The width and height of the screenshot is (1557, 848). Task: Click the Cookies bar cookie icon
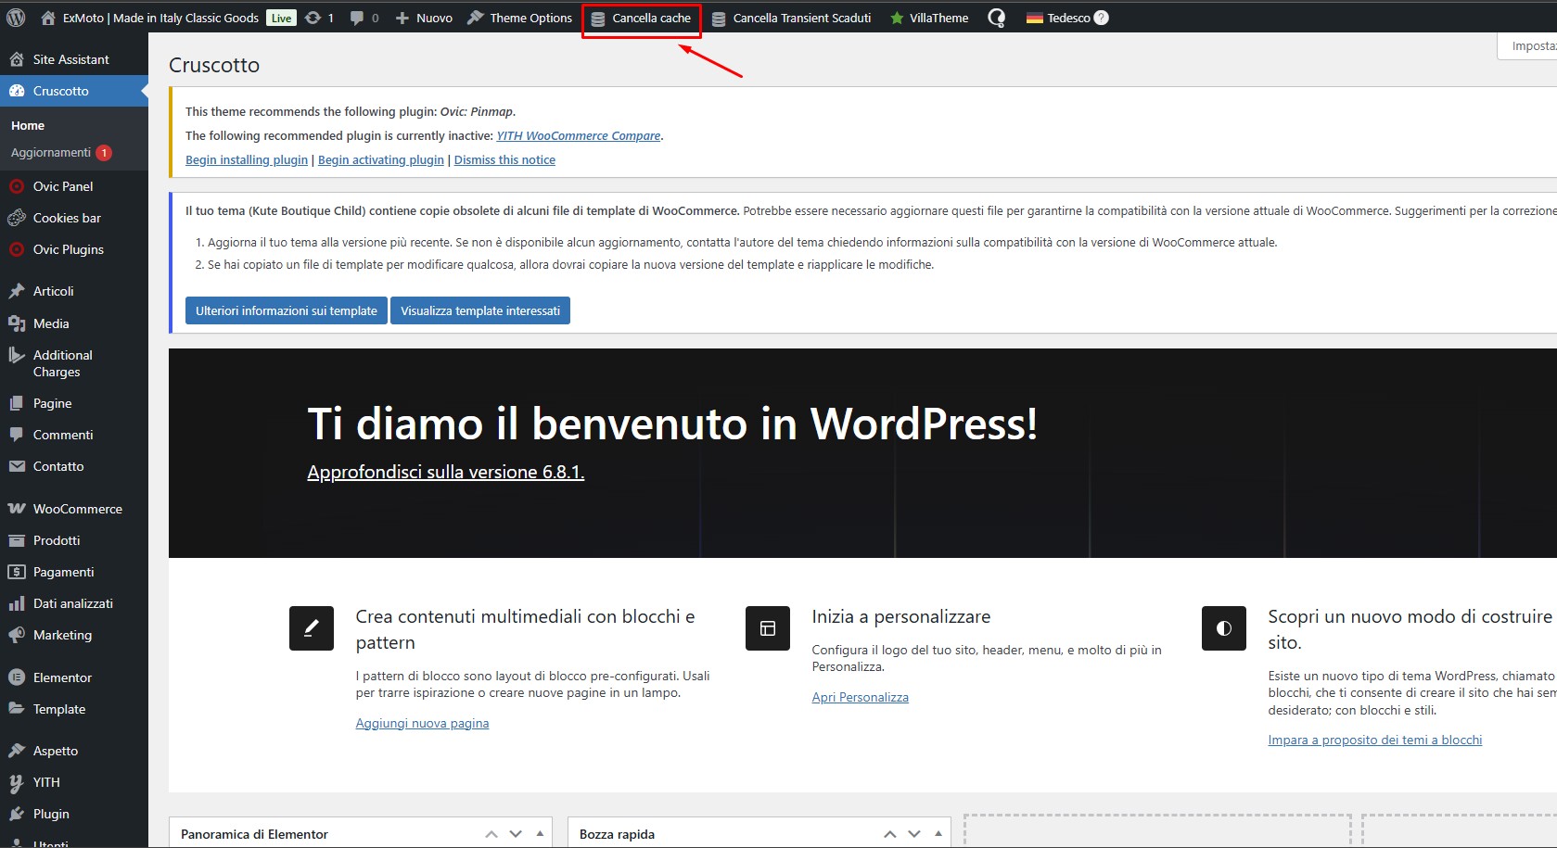coord(17,218)
